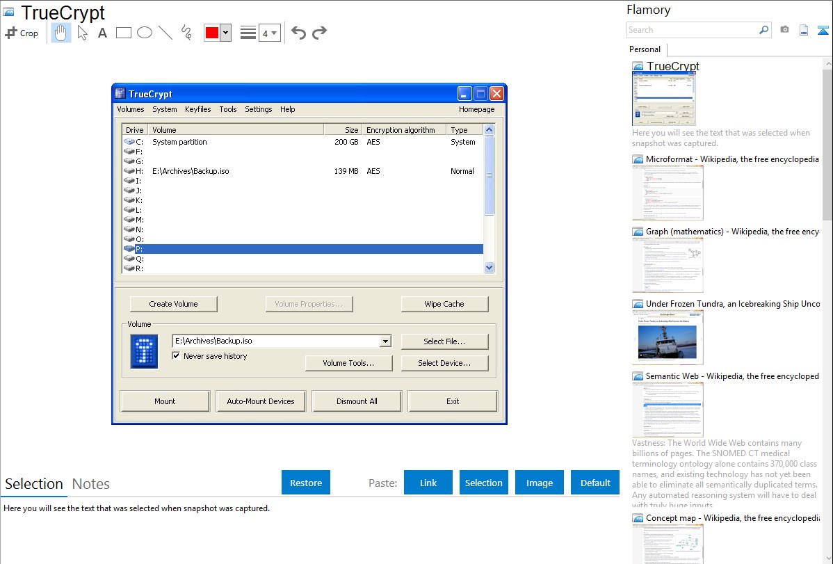Click the Wipe Cache button
833x564 pixels.
coord(444,304)
